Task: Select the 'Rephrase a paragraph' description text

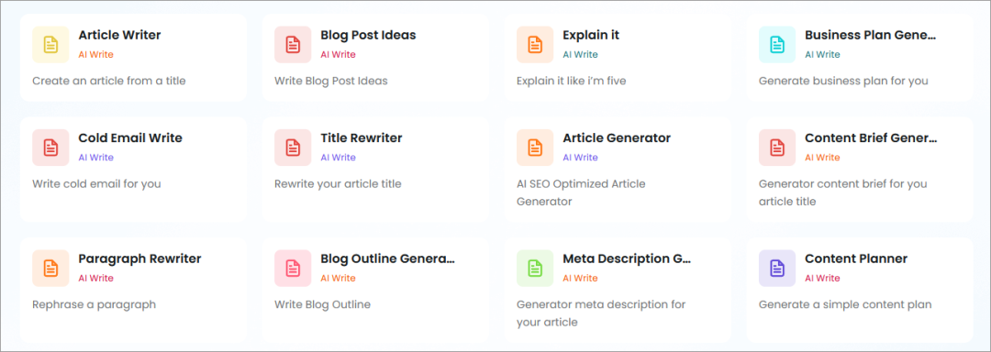Action: 94,304
